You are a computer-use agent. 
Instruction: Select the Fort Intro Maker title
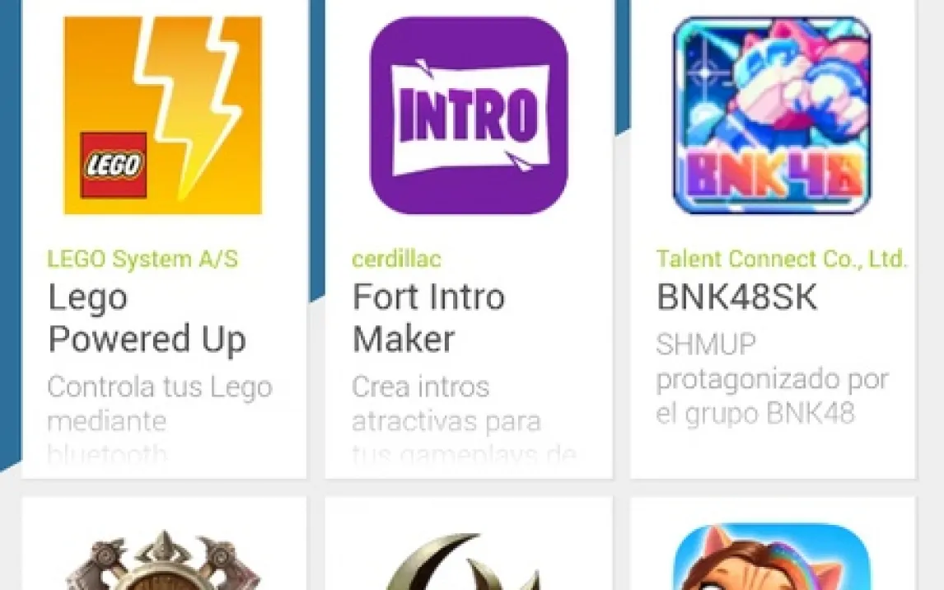(x=428, y=318)
